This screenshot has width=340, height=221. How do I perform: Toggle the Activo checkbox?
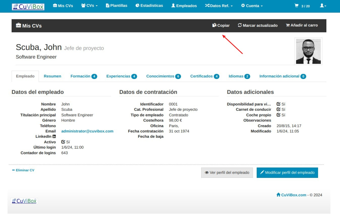[63, 142]
